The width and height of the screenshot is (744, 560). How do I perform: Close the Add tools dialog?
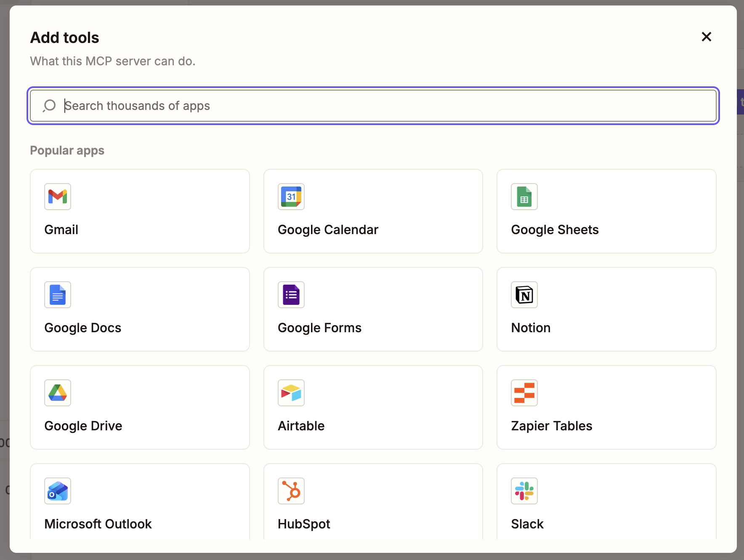pos(706,37)
